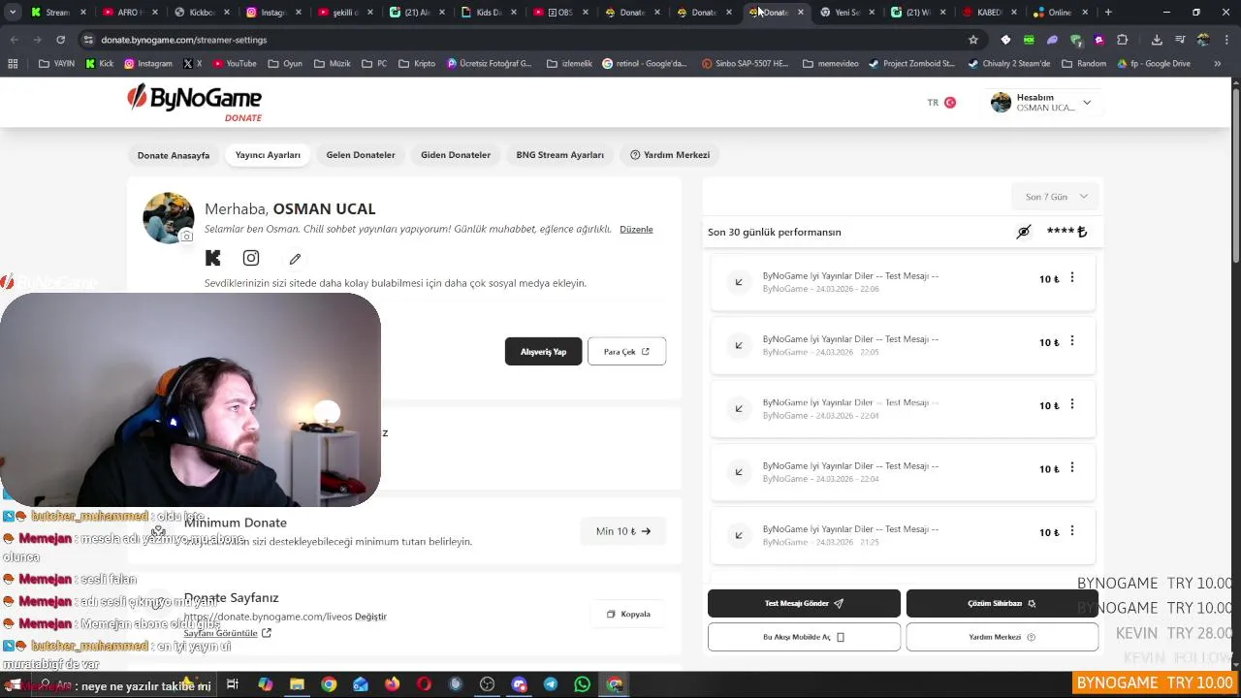Open the browser extensions puzzle icon
Screen dimensions: 1241x698
click(1123, 40)
